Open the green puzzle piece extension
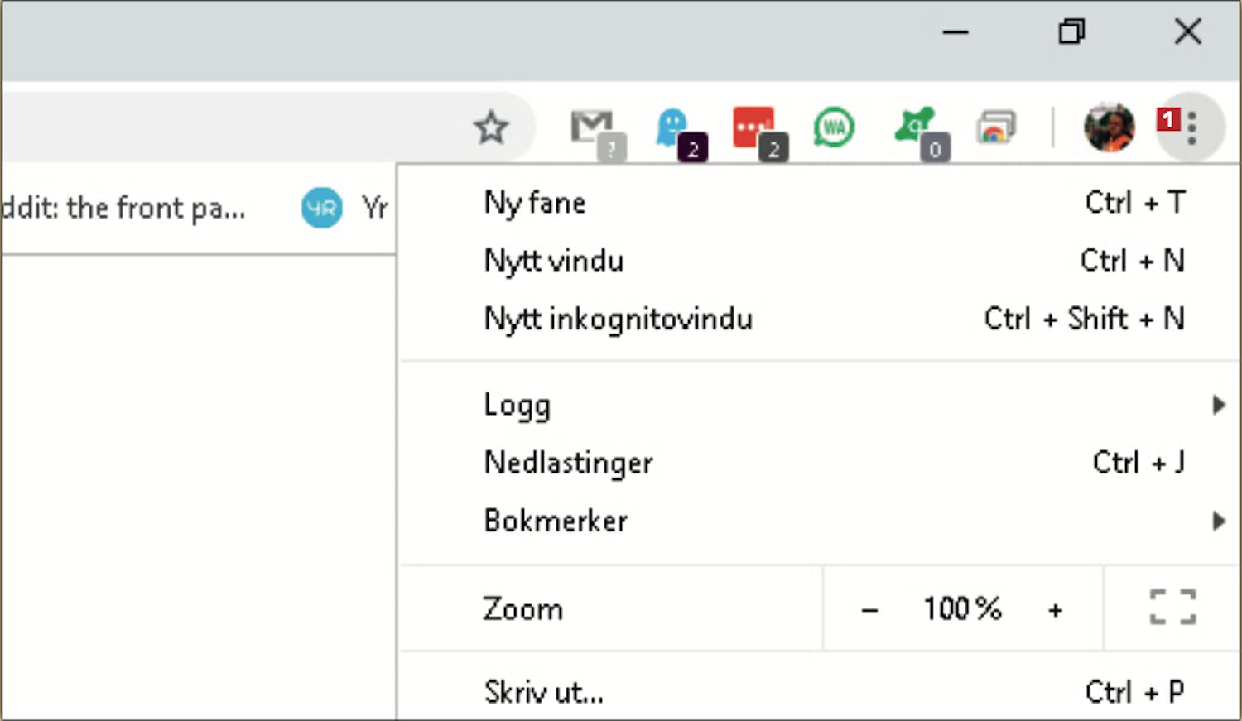Viewport: 1242px width, 721px height. (x=916, y=128)
